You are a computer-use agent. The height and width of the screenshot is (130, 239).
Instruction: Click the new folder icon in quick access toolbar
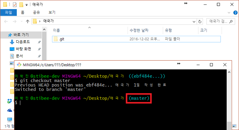[x=21, y=5]
